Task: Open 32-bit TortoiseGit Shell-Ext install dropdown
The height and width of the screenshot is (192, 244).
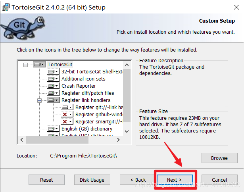Action: pyautogui.click(x=53, y=71)
